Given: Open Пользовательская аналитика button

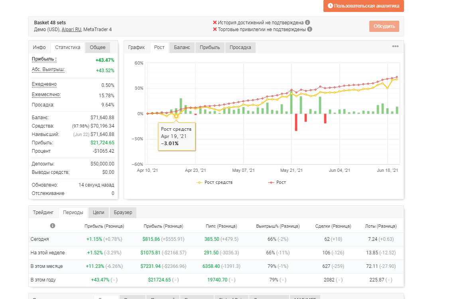Looking at the screenshot, I should point(363,6).
